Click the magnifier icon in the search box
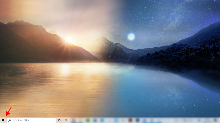220x123 pixels. [10, 120]
